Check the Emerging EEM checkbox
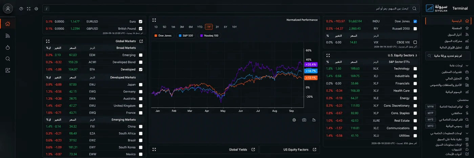 141,55
